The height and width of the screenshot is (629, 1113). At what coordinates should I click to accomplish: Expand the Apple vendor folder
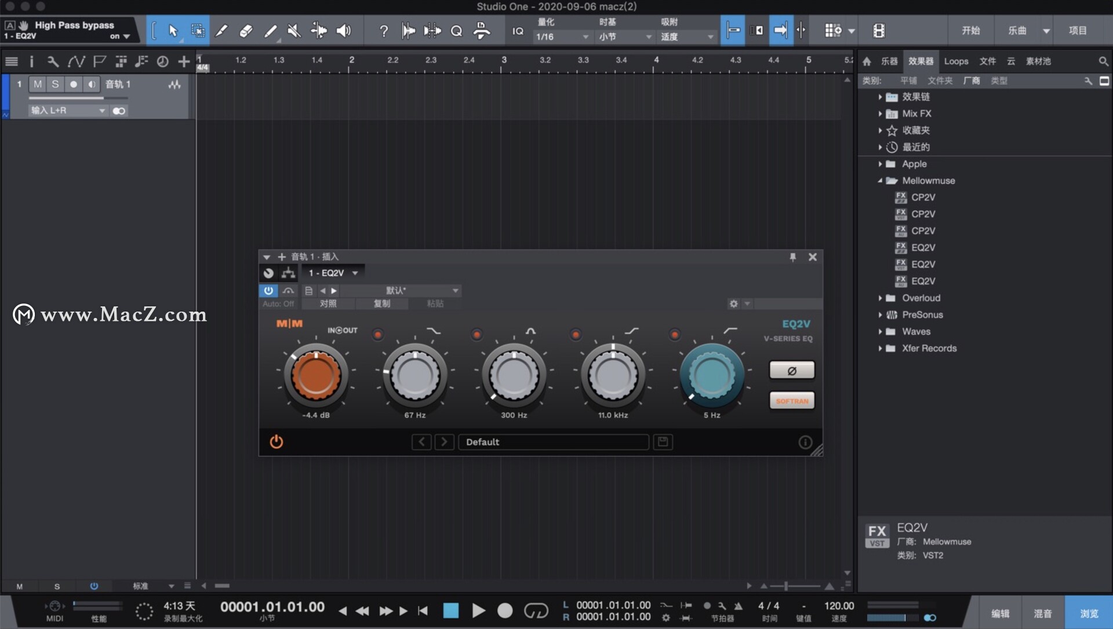880,164
